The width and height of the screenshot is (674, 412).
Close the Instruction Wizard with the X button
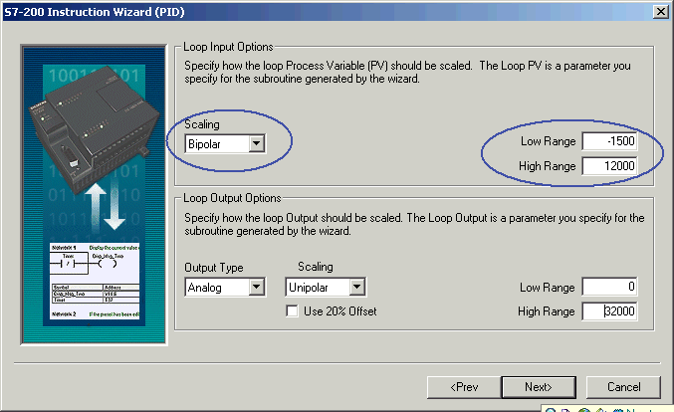[x=659, y=10]
